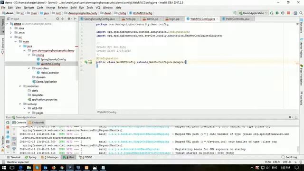Start debugging with the Debug bug icon
This screenshot has height=171, width=304.
pyautogui.click(x=277, y=13)
